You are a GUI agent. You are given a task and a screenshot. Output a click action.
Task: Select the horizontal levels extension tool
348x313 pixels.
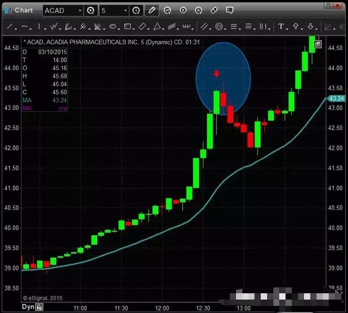click(x=248, y=27)
